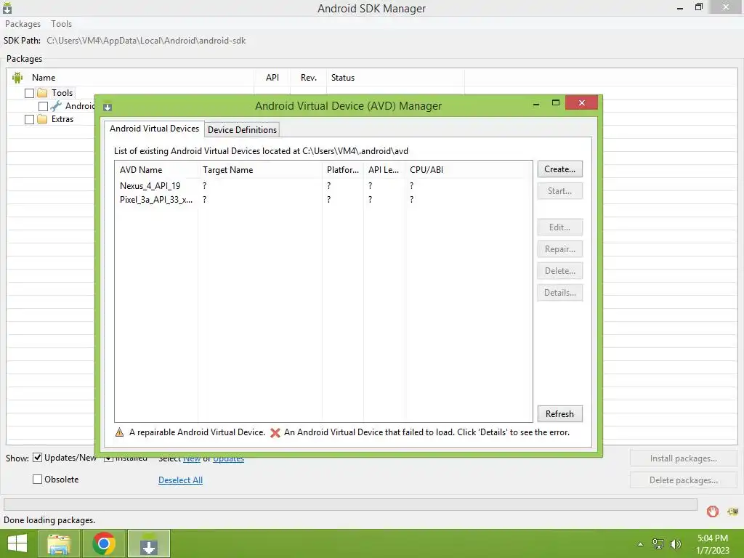Click the Start... button
Viewport: 744px width, 558px height.
[560, 191]
